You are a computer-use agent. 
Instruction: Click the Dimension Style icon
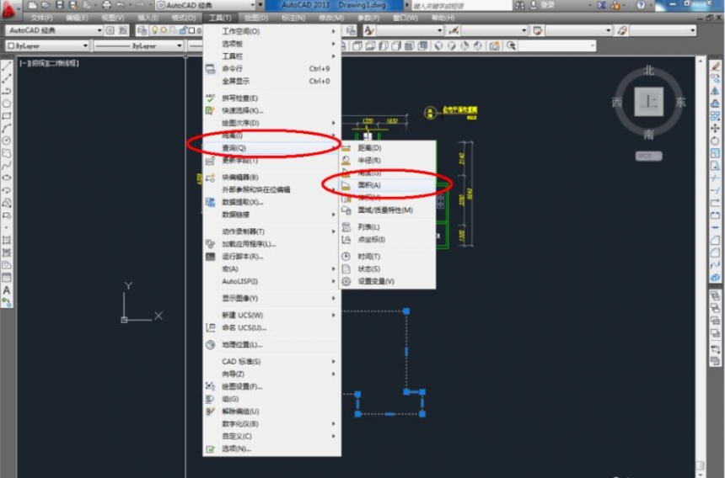(x=454, y=30)
